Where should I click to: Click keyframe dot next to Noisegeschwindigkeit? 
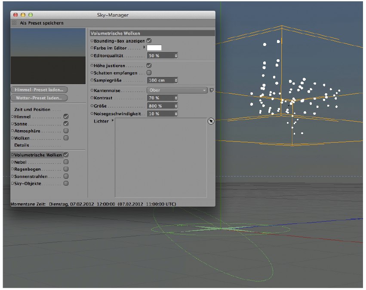click(92, 113)
